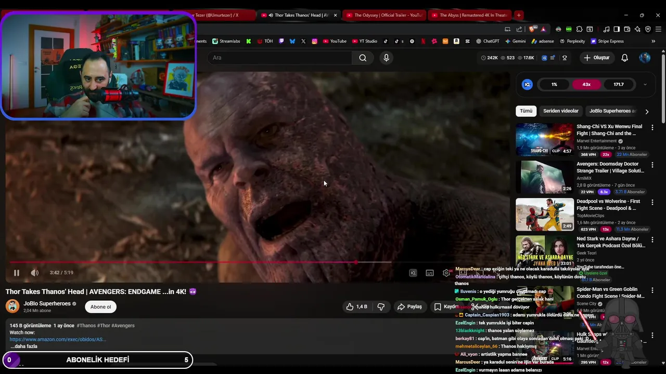Open the Streamlabs bookmark
This screenshot has height=374, width=666.
(x=226, y=41)
